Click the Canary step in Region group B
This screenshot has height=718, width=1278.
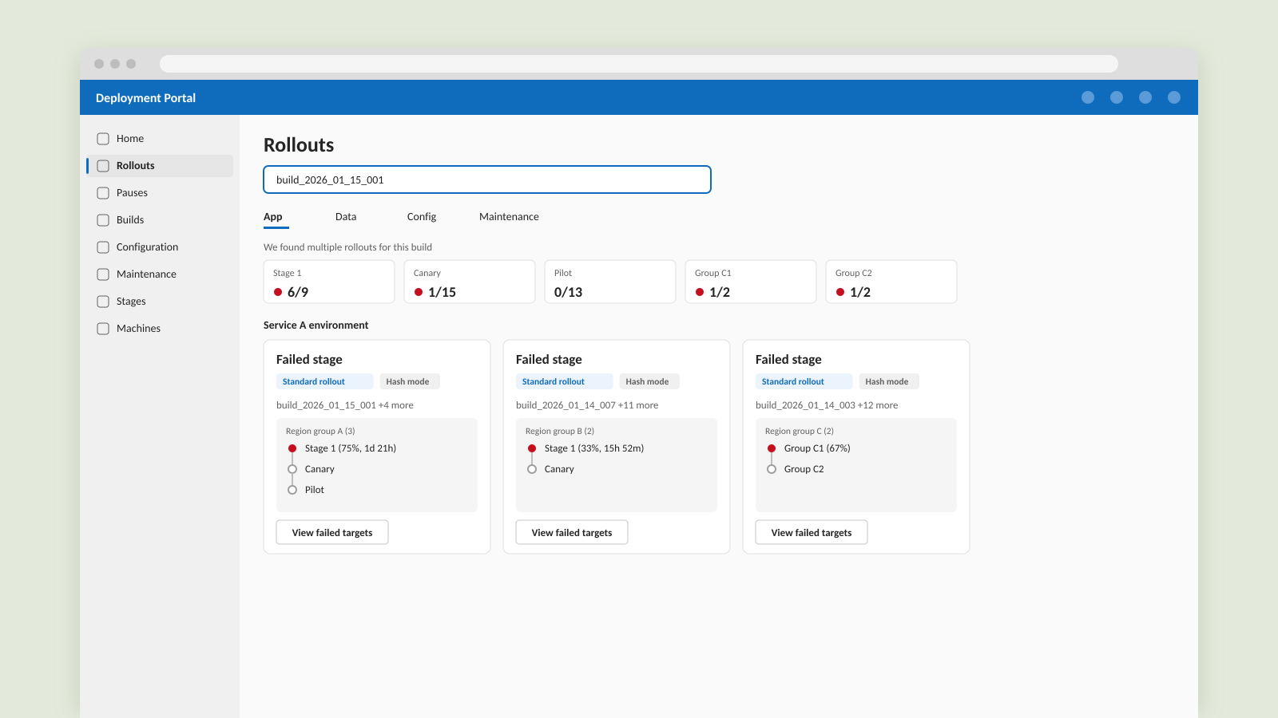click(559, 469)
